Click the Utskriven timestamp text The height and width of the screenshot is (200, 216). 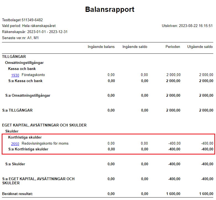(x=187, y=26)
